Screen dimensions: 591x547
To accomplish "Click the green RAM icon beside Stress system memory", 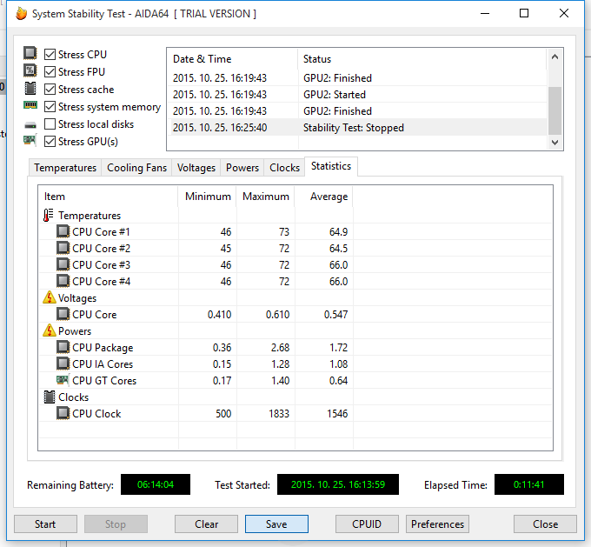I will pyautogui.click(x=30, y=105).
